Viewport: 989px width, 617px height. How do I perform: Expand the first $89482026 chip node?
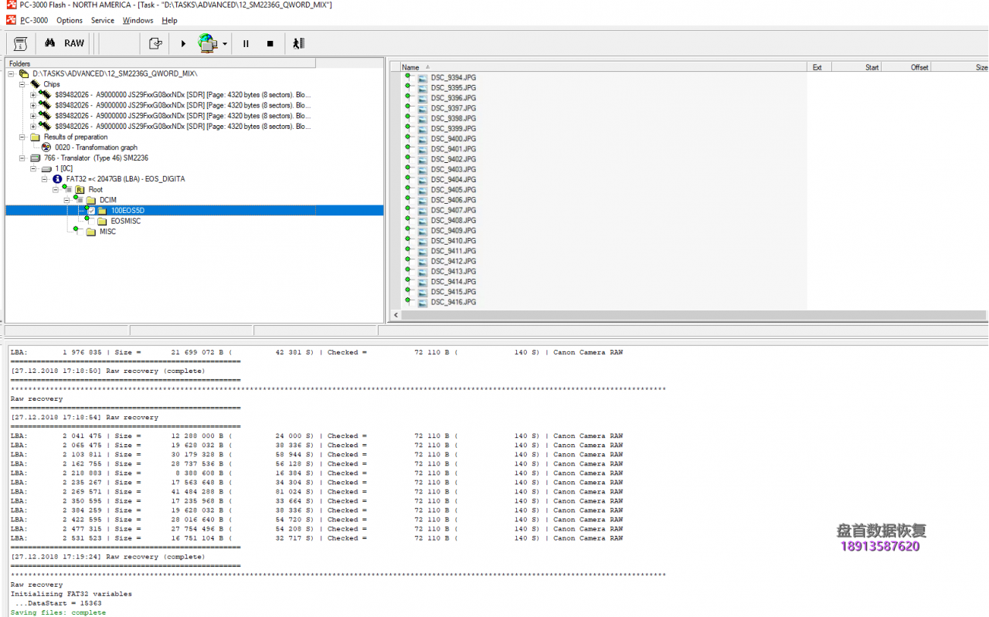tap(33, 95)
